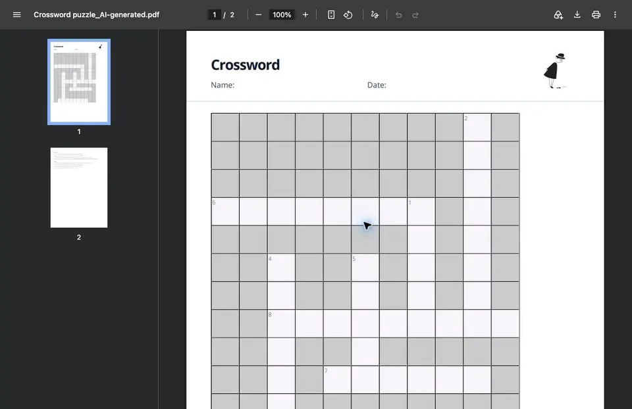Image resolution: width=632 pixels, height=409 pixels.
Task: Toggle the sidebar menu icon
Action: pos(16,15)
